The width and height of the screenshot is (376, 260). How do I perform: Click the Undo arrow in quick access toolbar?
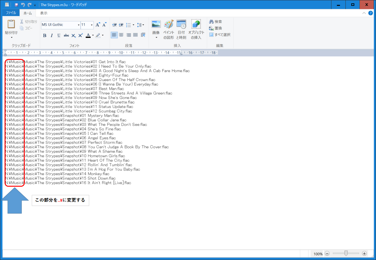23,5
